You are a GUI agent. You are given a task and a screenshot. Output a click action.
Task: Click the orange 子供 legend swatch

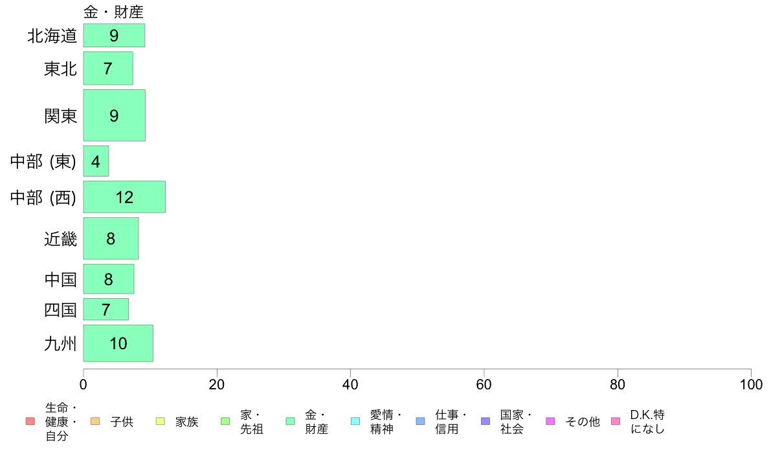(x=95, y=421)
